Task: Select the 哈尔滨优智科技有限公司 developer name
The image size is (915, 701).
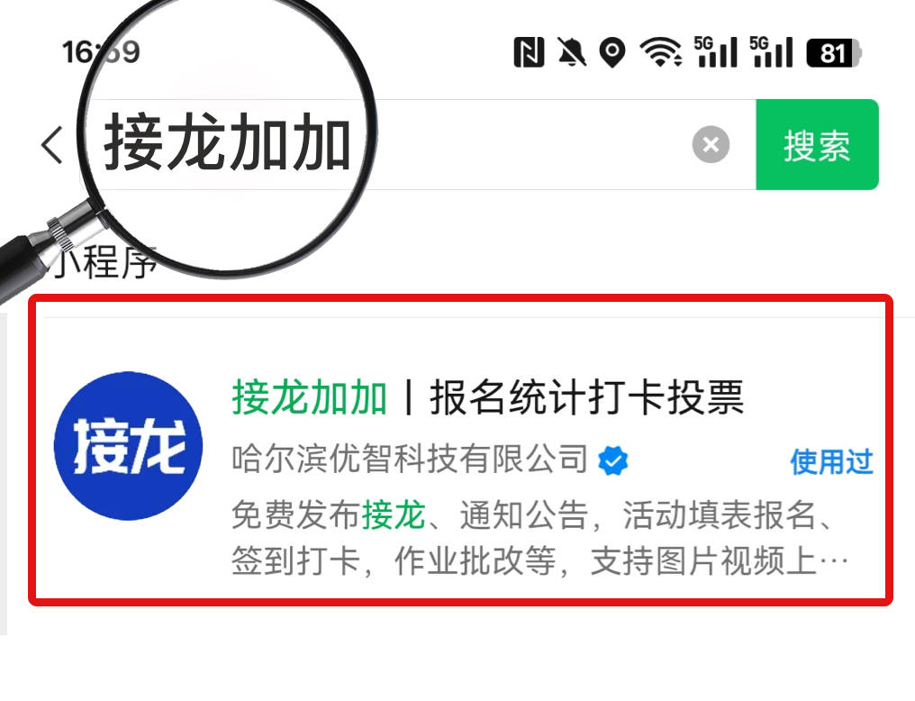Action: pyautogui.click(x=410, y=459)
